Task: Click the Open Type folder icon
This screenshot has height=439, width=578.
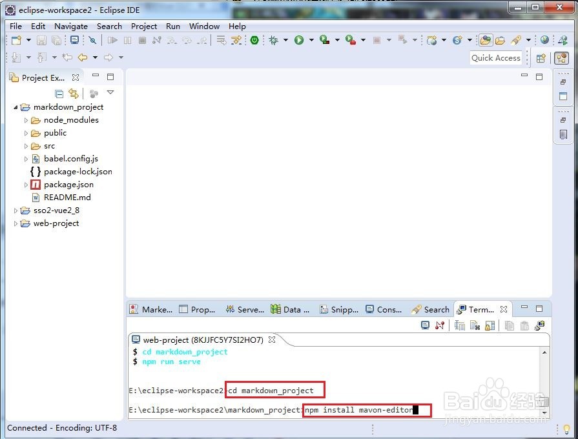Action: coord(486,40)
